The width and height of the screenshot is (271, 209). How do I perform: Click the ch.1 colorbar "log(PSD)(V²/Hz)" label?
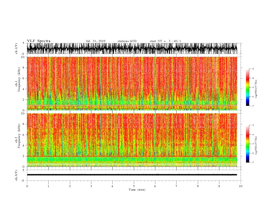point(256,89)
